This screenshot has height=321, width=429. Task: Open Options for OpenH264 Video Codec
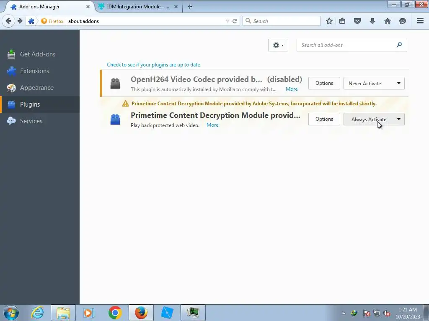(324, 83)
